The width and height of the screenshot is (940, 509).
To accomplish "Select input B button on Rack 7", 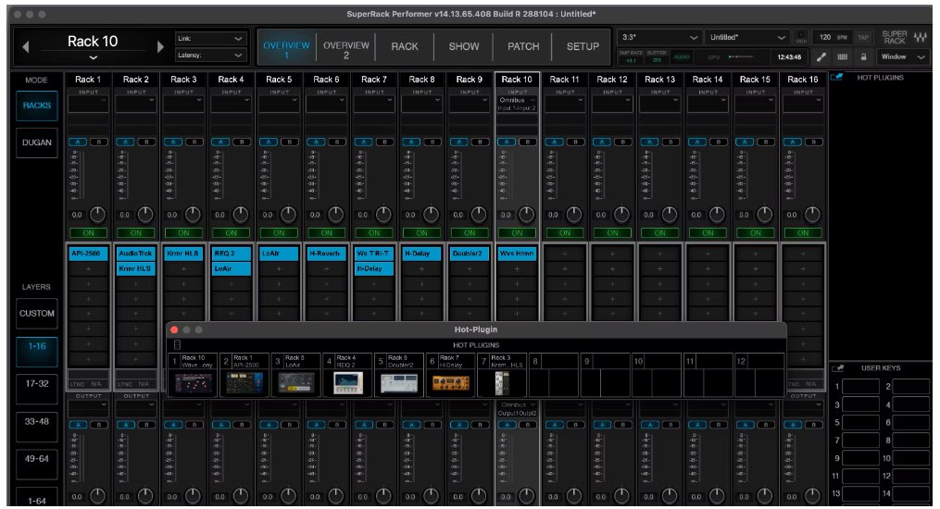I will pyautogui.click(x=385, y=142).
